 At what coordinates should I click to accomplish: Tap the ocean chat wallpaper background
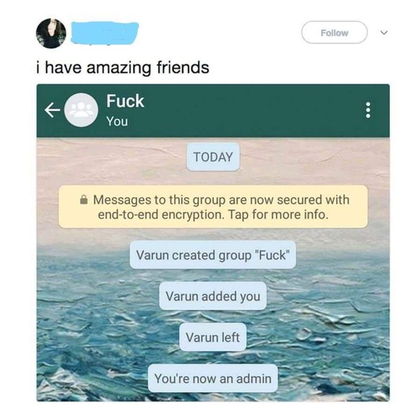tap(335, 308)
